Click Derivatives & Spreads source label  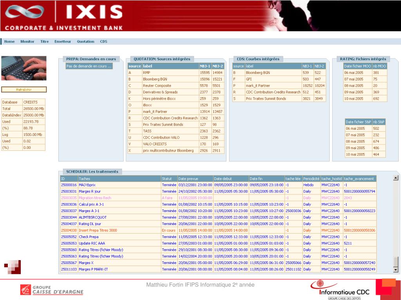160,92
